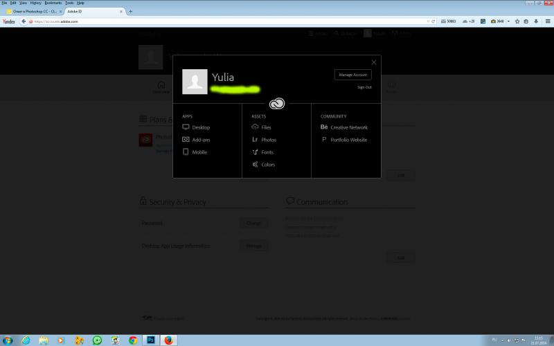Click the Colors link text
The image size is (554, 346).
(268, 165)
